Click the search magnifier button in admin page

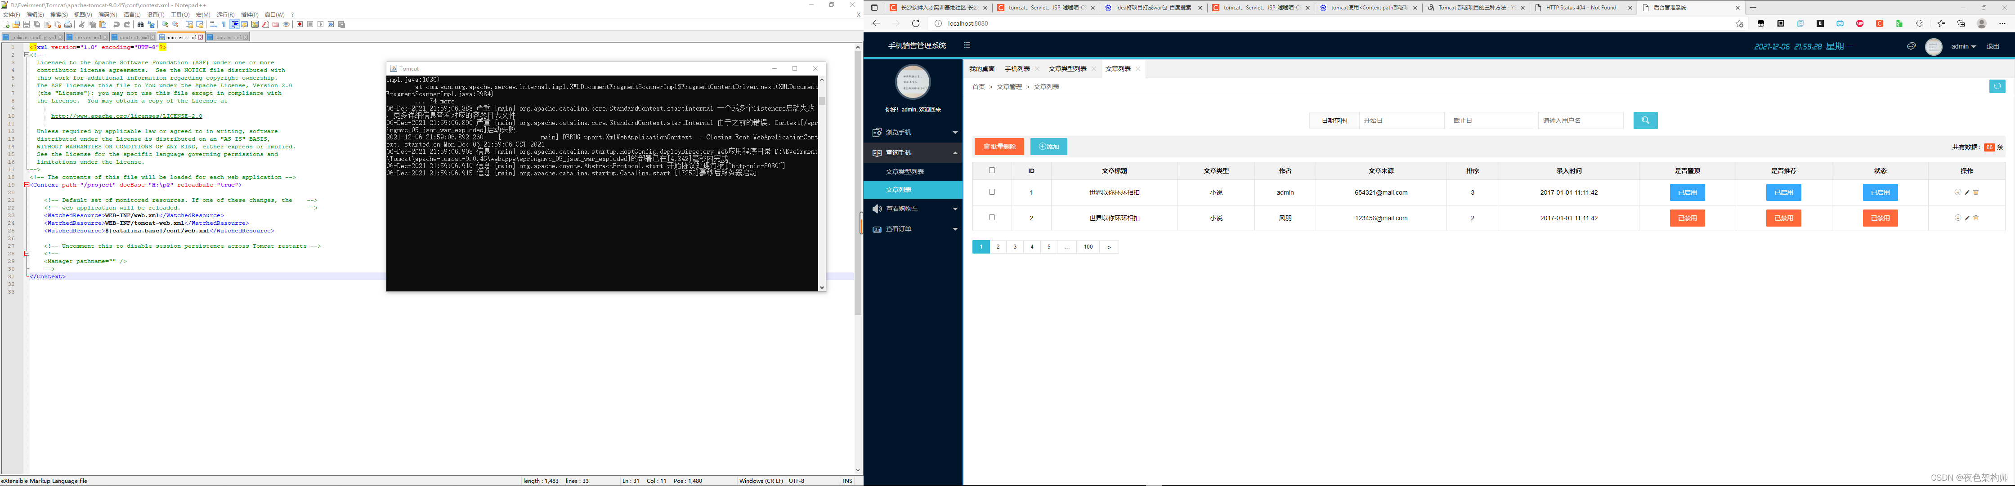coord(1645,120)
